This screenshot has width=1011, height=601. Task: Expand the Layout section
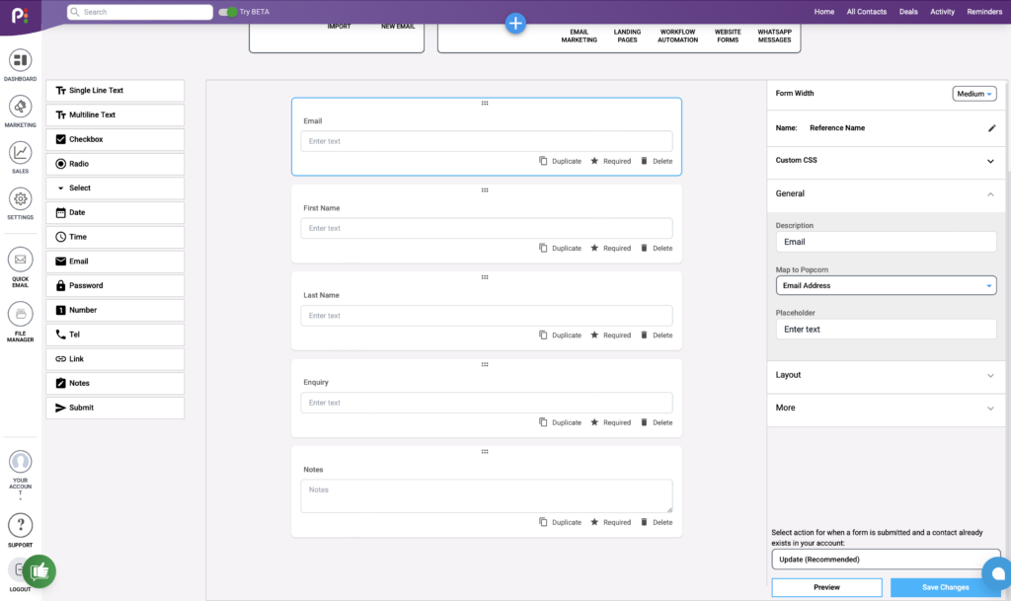[886, 375]
